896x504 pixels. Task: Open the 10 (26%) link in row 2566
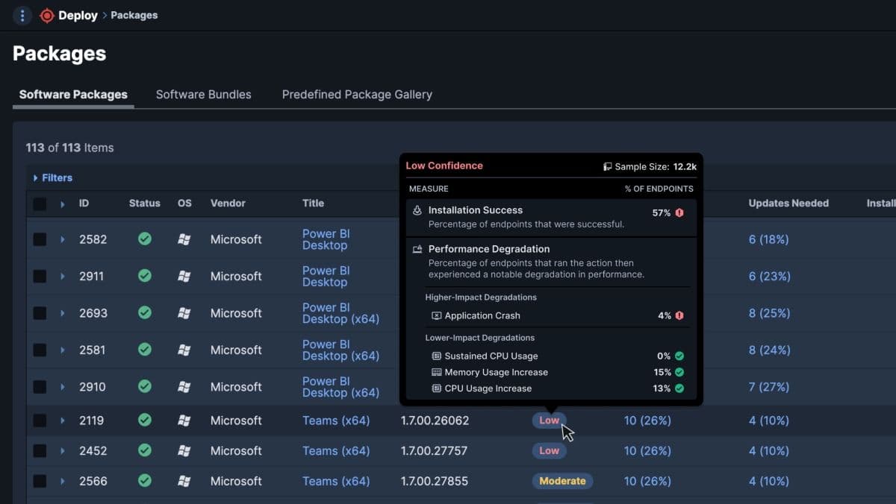[x=647, y=481]
